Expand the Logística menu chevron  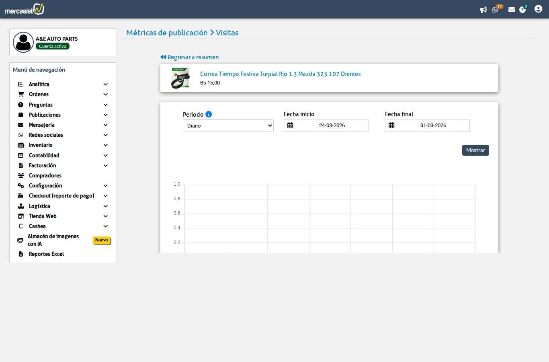(x=106, y=206)
